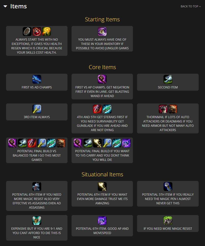This screenshot has width=205, height=246.
Task: Click the Health Potion icon
Action: [37, 32]
